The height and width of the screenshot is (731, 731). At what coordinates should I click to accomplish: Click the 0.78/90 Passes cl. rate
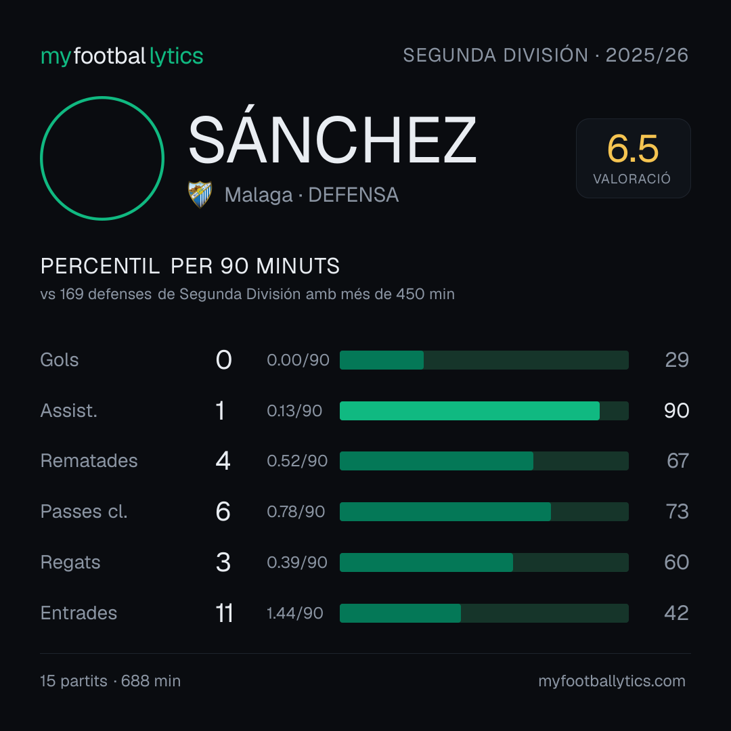296,512
